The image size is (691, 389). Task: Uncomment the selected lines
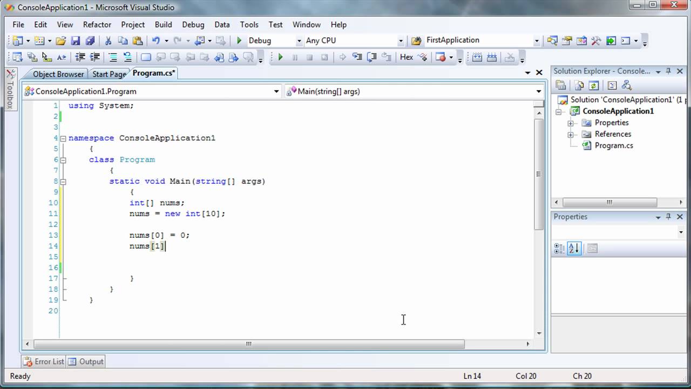pyautogui.click(x=127, y=57)
